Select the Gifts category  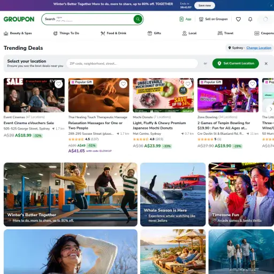coord(154,33)
